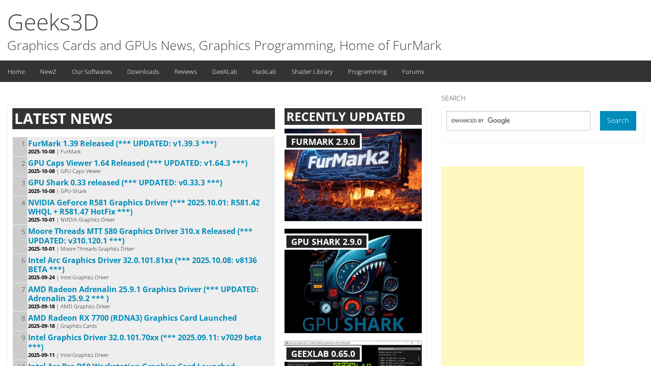
Task: Open FurMark 1.39 Released article
Action: (x=122, y=143)
